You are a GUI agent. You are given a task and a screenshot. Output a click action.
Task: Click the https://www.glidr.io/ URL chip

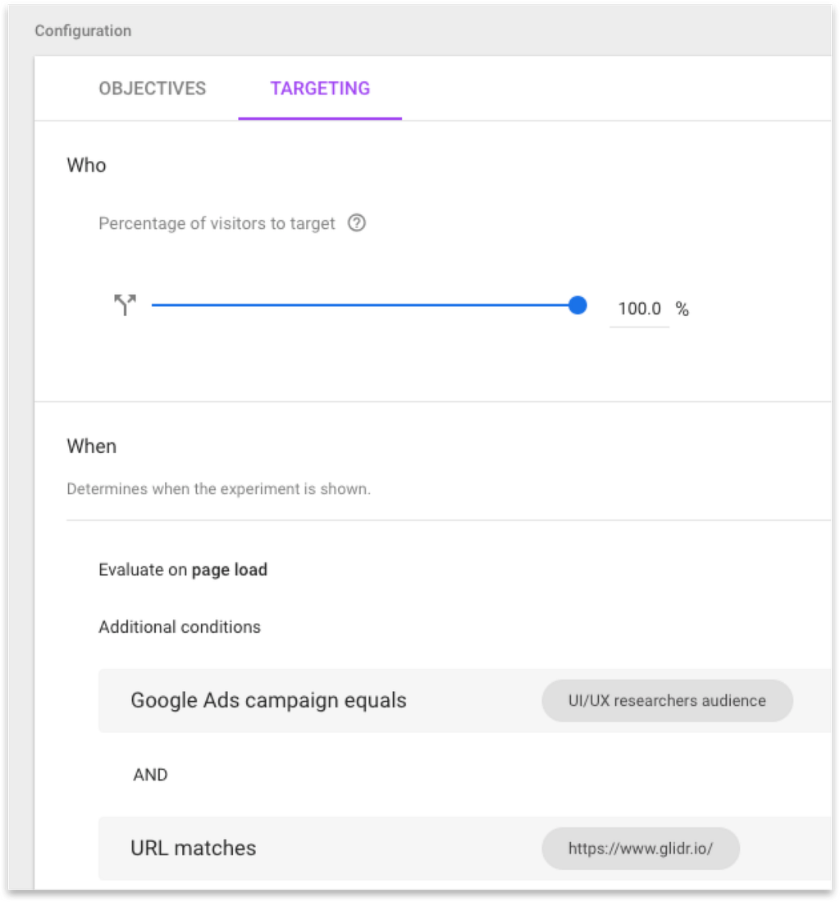[x=641, y=849]
